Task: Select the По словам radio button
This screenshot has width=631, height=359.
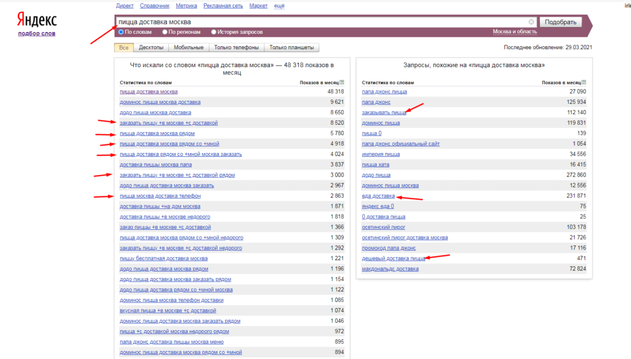Action: (121, 32)
